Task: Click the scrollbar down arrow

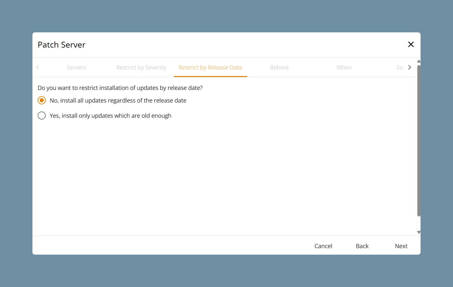Action: pos(419,232)
